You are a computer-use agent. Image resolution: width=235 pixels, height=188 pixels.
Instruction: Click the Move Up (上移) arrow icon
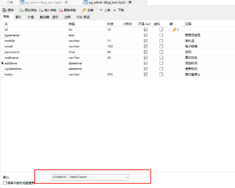(101, 10)
